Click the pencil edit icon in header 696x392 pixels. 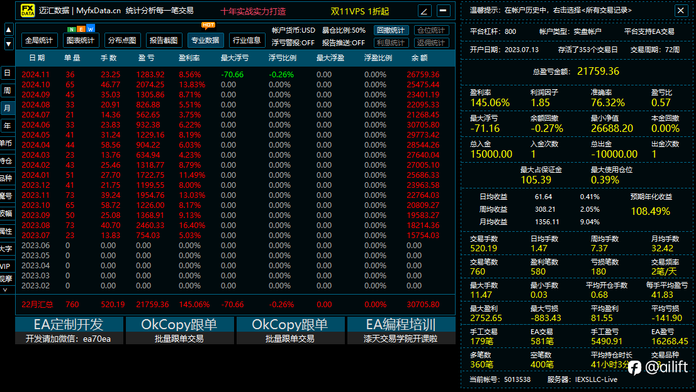(424, 11)
